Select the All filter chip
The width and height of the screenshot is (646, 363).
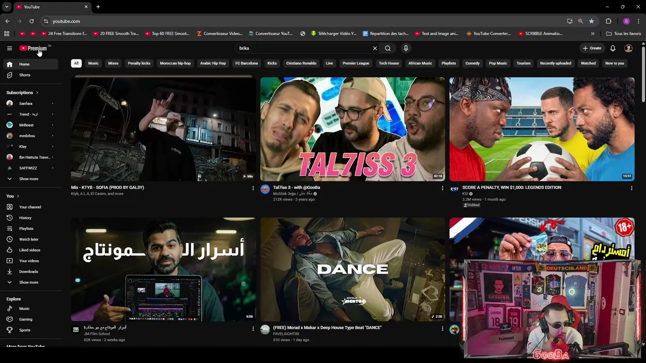[x=76, y=64]
